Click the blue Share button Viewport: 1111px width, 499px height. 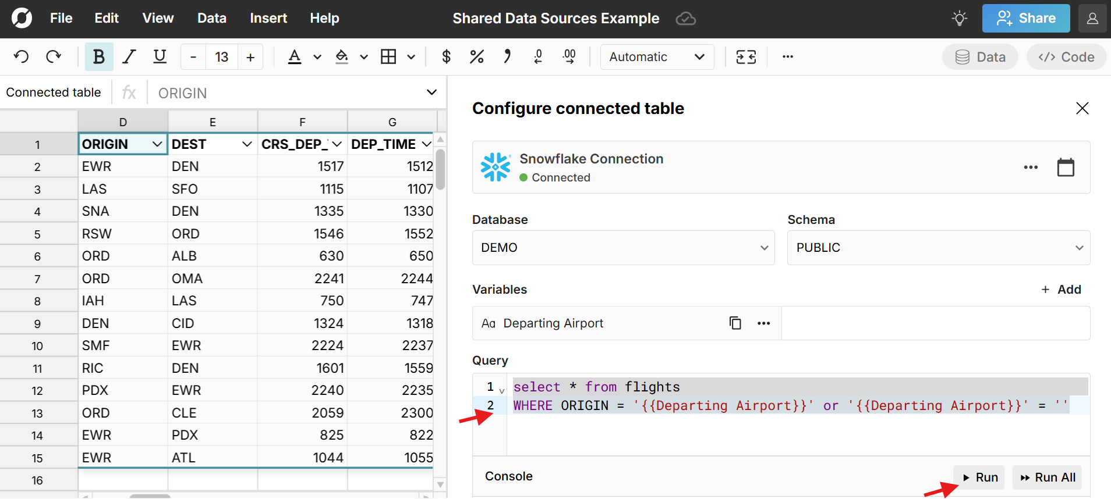tap(1025, 19)
